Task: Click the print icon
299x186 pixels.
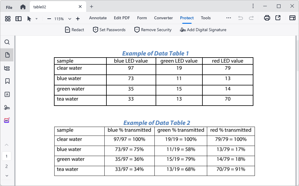Action: pyautogui.click(x=267, y=18)
